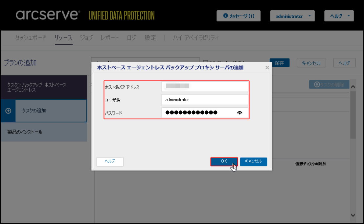
Task: Click the タスクの削除 button
Action: coord(329,85)
